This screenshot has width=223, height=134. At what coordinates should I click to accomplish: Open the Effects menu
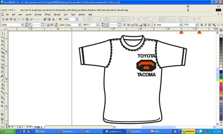click(x=48, y=15)
